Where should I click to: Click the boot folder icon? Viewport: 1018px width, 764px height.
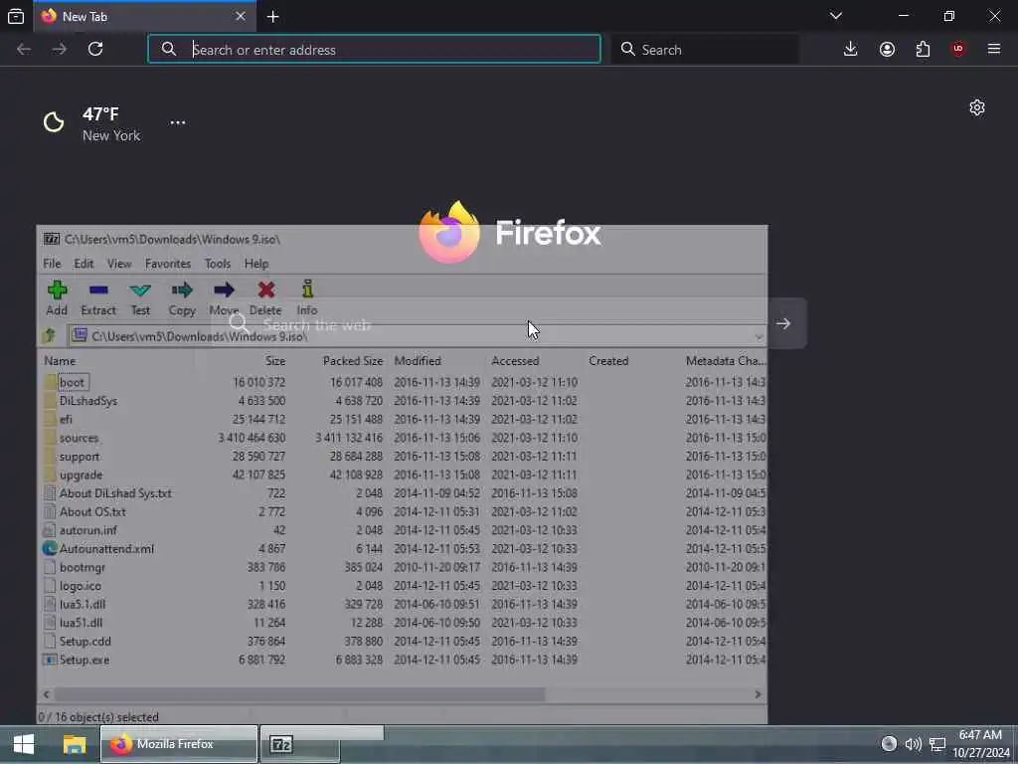tap(51, 382)
